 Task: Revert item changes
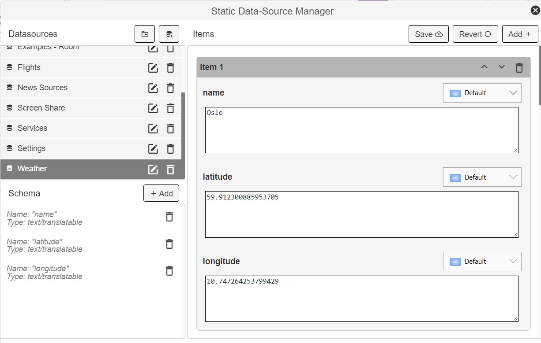coord(475,34)
